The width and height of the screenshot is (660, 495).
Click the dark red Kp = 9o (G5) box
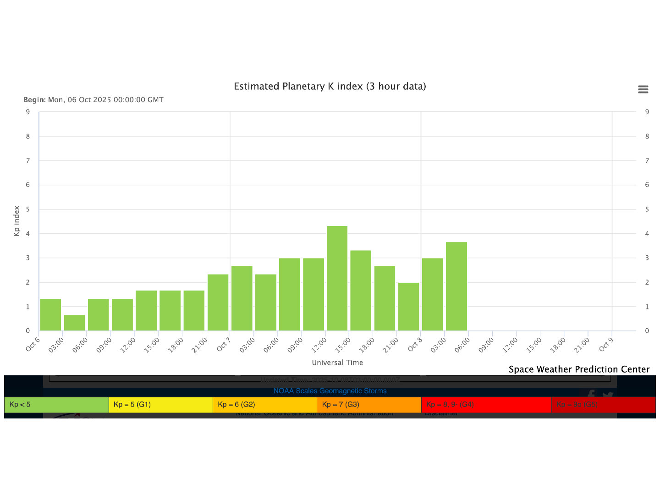pos(603,405)
